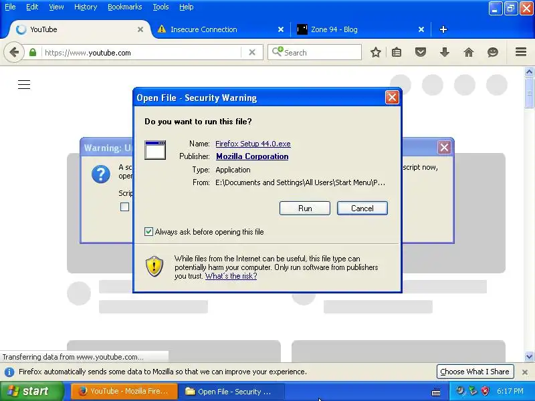Viewport: 535px width, 401px height.
Task: Open the Firefox hamburger menu
Action: pyautogui.click(x=521, y=52)
